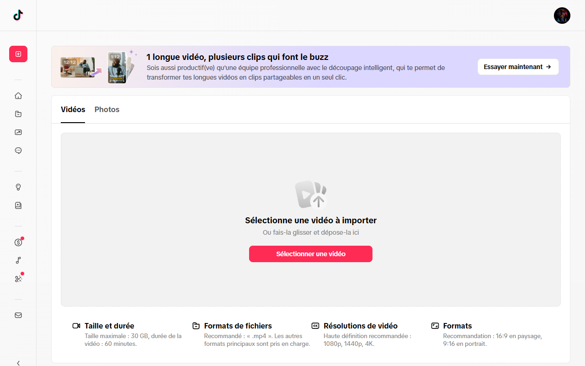
Task: Click the banner video clips thumbnail
Action: (99, 67)
